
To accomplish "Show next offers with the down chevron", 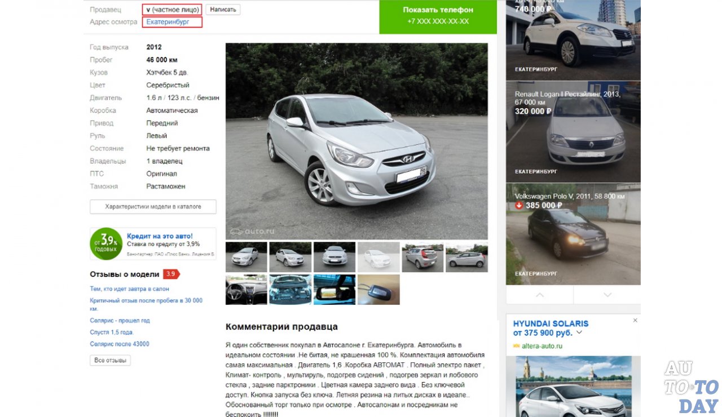I will (x=607, y=295).
